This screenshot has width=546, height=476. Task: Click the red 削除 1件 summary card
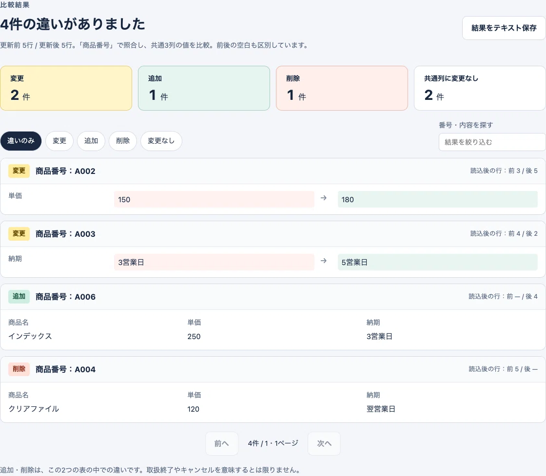[342, 88]
